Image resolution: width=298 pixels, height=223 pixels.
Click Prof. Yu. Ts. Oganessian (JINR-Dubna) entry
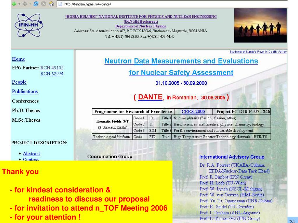click(x=236, y=201)
